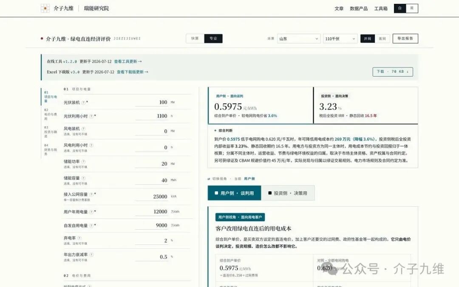The image size is (459, 287).
Task: Click the 综合判断 heading
Action: click(225, 131)
